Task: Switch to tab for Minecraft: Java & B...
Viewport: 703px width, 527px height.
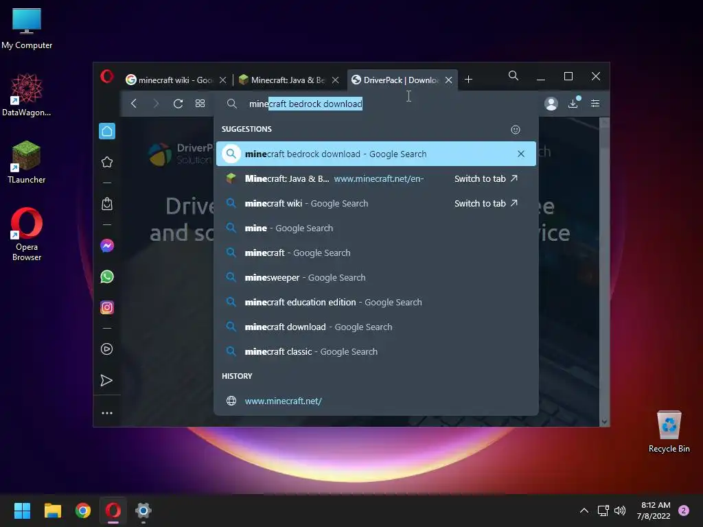Action: point(486,179)
